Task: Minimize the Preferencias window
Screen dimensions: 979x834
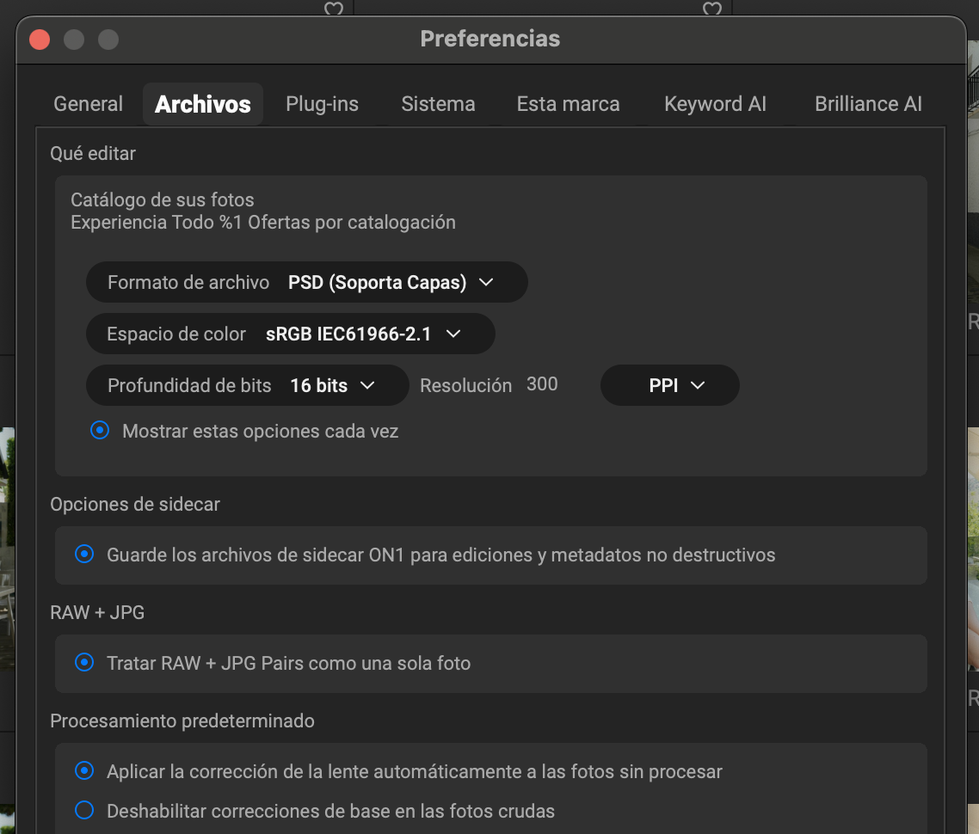Action: pyautogui.click(x=74, y=40)
